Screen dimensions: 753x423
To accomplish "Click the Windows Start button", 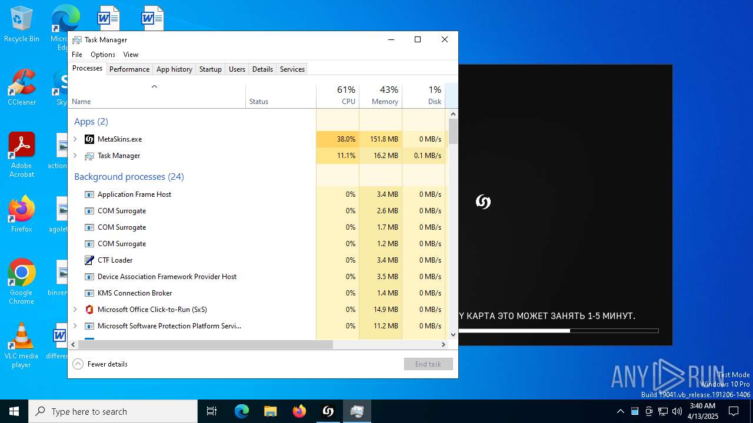I will (14, 411).
